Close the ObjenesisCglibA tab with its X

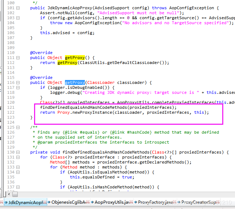88,202
